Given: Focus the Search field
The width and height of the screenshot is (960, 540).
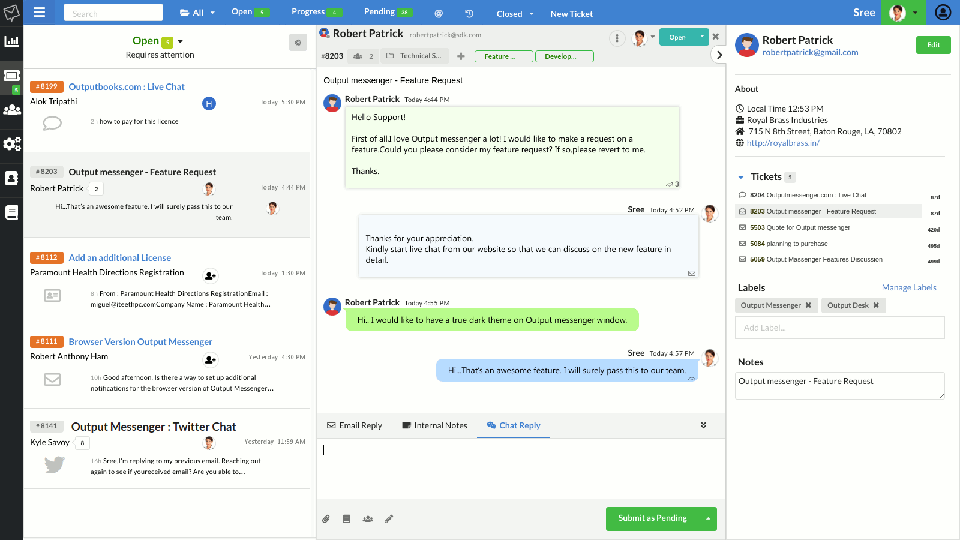Looking at the screenshot, I should point(113,13).
